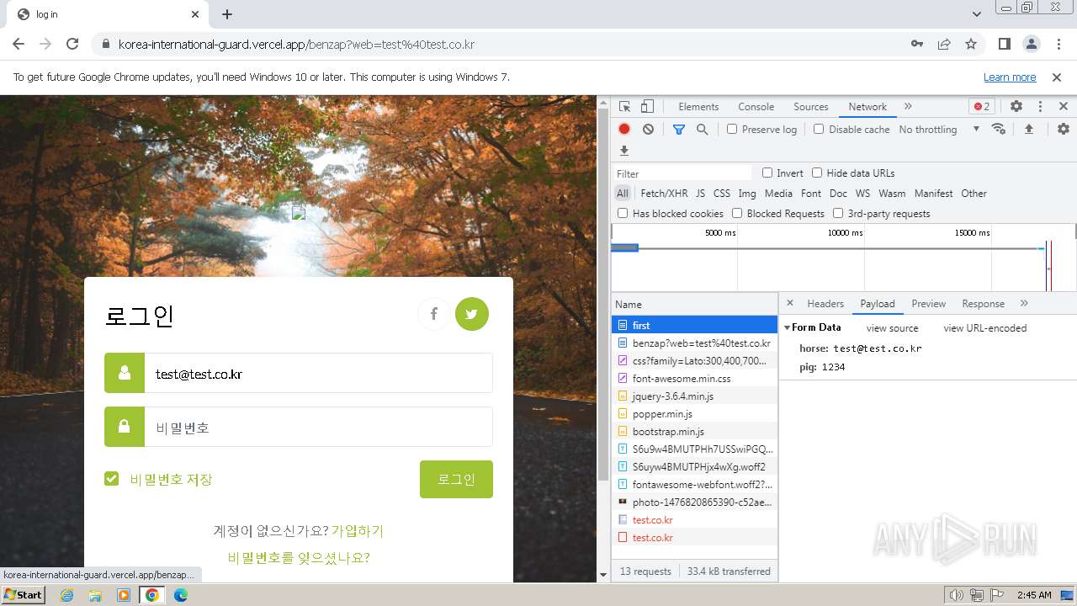Screen dimensions: 1077x606
Task: Open the taskbar volume icon
Action: pyautogui.click(x=956, y=594)
